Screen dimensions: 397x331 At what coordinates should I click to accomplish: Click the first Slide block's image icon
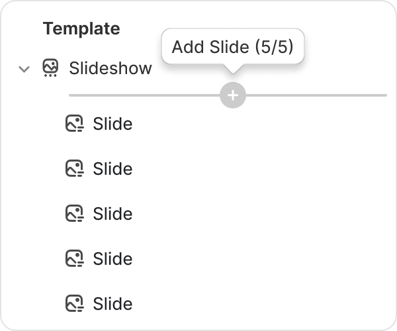pyautogui.click(x=74, y=124)
